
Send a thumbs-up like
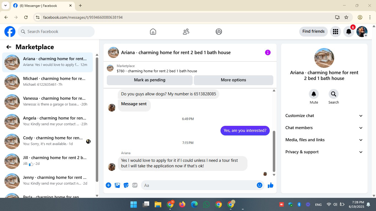tap(271, 185)
